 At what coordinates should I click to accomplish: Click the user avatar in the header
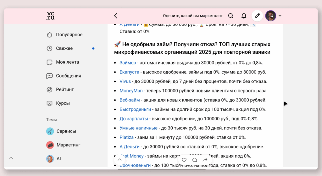270,16
